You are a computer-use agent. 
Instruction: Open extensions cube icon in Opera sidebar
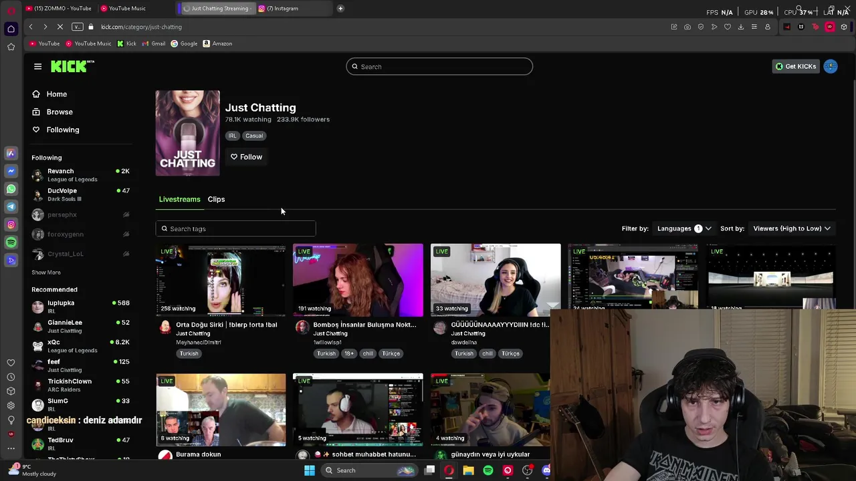[11, 391]
